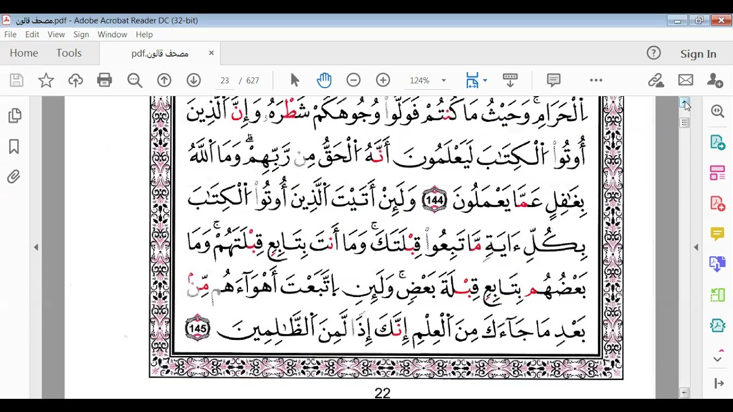Share a link to the file
The width and height of the screenshot is (733, 412).
coord(656,80)
